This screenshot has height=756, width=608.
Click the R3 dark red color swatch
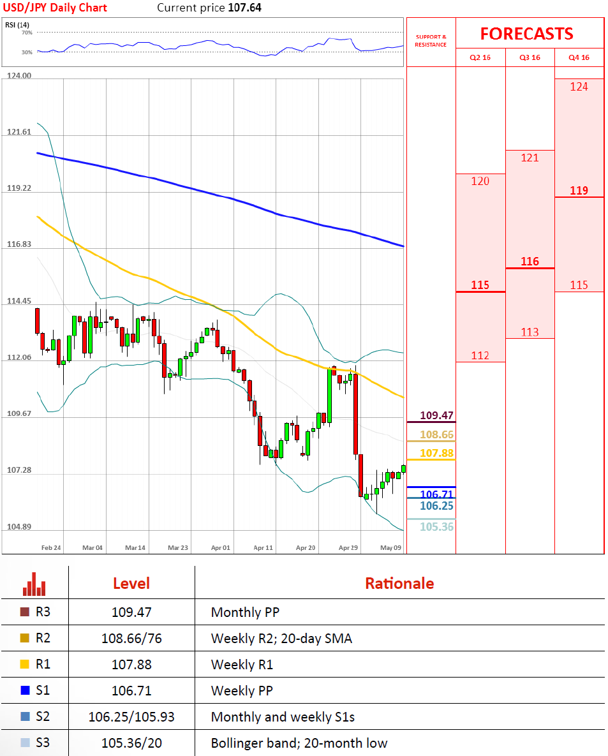[x=25, y=612]
